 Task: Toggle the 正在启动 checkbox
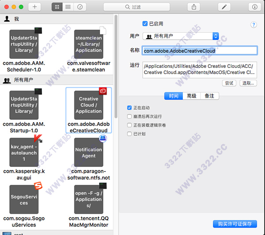(x=129, y=108)
